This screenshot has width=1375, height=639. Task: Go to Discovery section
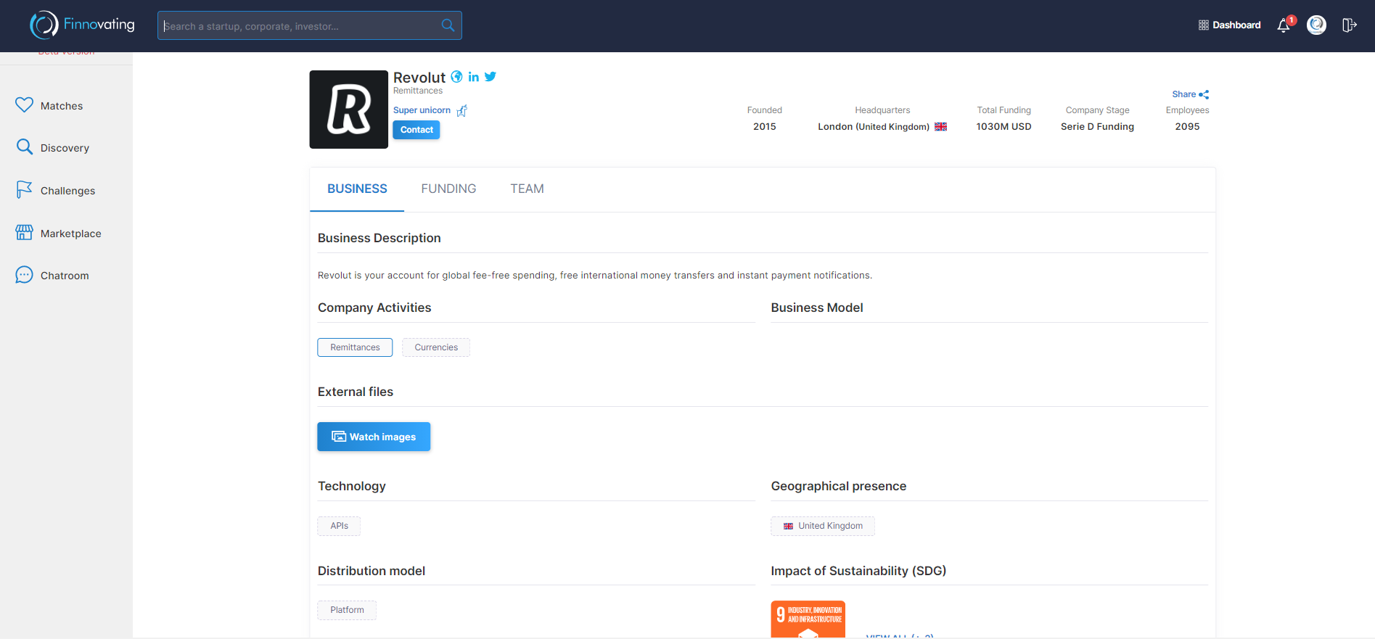click(65, 148)
